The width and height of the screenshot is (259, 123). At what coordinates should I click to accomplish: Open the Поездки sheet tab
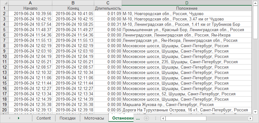(x=68, y=118)
